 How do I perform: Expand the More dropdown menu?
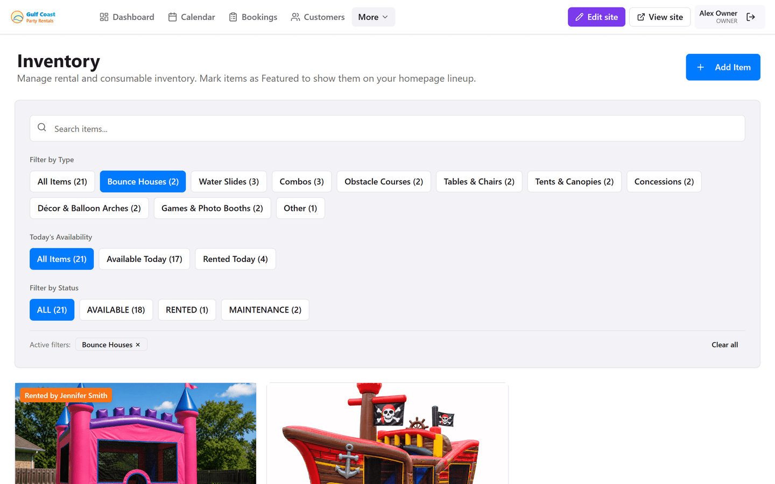tap(373, 17)
